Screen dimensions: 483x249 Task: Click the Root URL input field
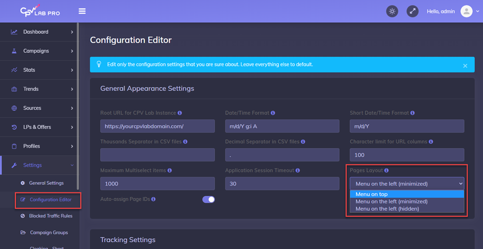(157, 126)
